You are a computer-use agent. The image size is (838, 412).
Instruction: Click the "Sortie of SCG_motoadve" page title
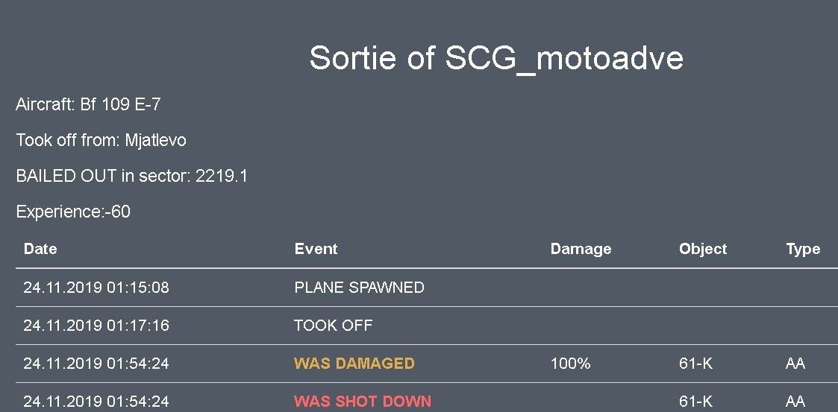(496, 58)
